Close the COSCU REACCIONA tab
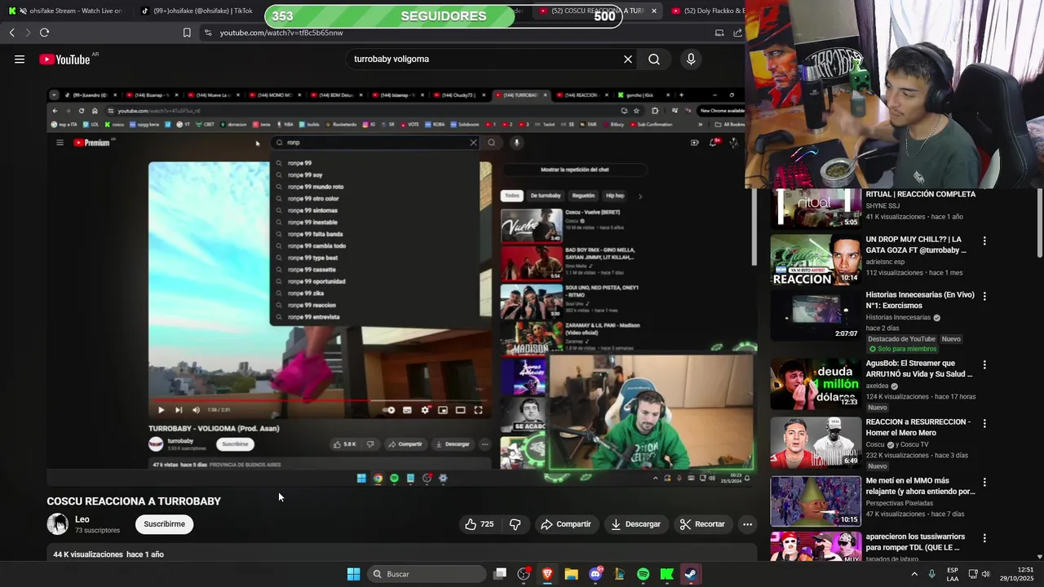This screenshot has height=587, width=1044. coord(653,11)
